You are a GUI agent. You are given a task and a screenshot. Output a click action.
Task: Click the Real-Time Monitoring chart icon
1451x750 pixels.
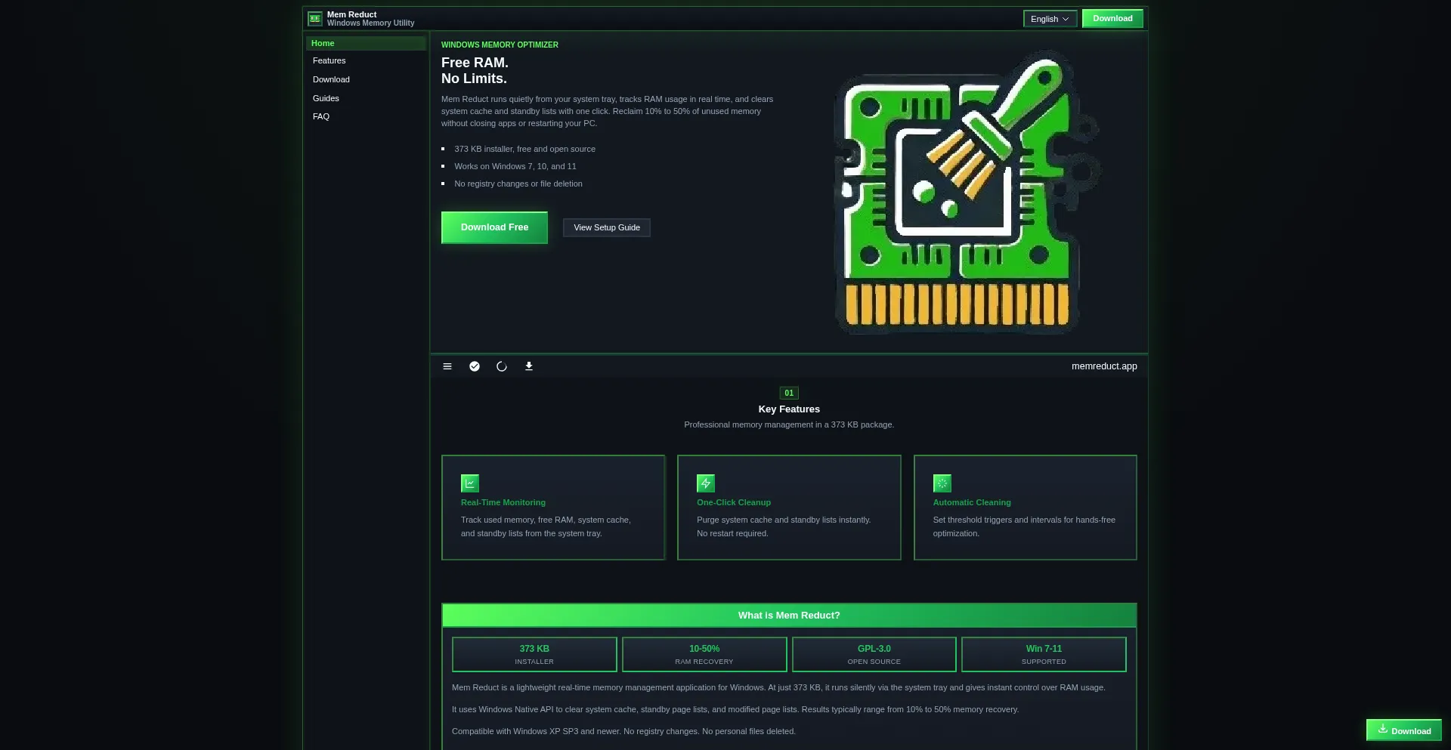point(470,483)
